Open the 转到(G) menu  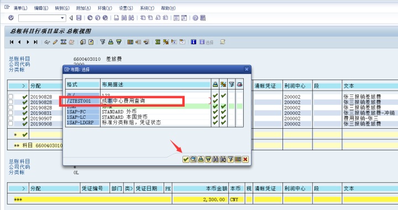click(x=62, y=8)
